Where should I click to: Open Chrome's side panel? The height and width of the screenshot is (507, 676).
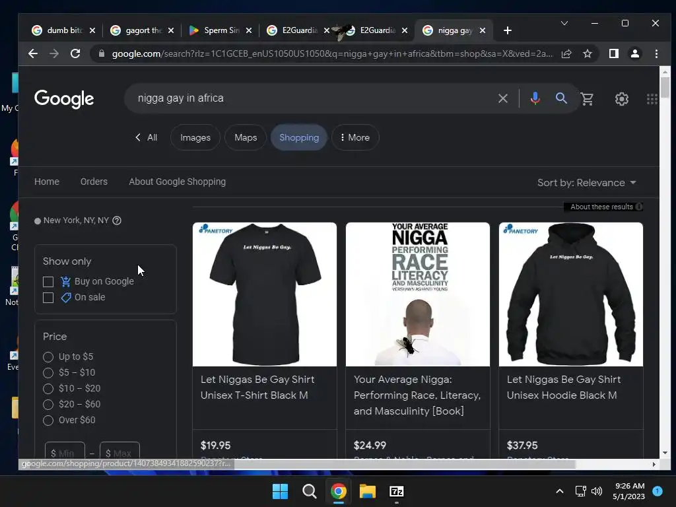click(x=614, y=54)
